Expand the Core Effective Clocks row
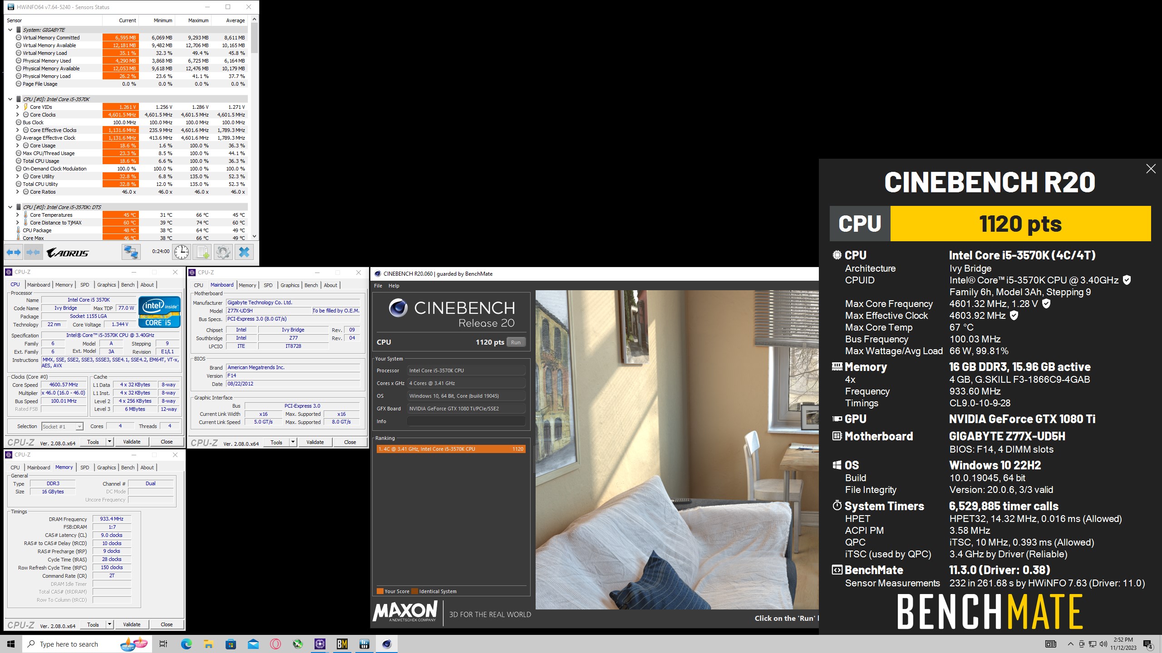 18,130
